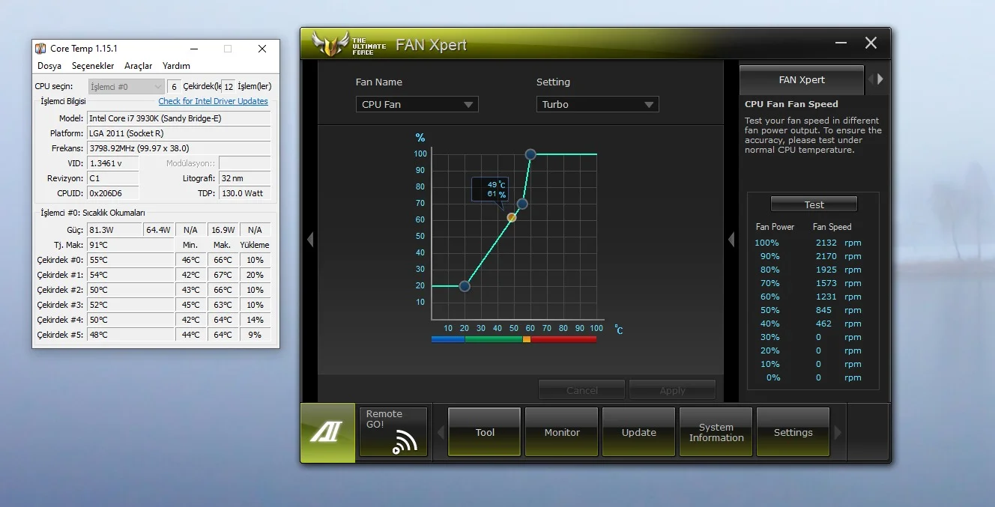This screenshot has width=995, height=507.
Task: Click the Tj. Mak 91°C value
Action: point(130,245)
